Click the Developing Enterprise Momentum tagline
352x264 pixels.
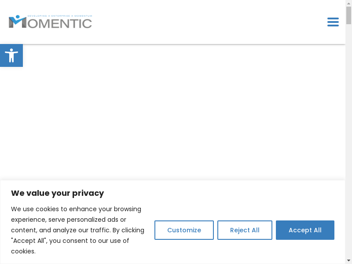click(x=59, y=16)
